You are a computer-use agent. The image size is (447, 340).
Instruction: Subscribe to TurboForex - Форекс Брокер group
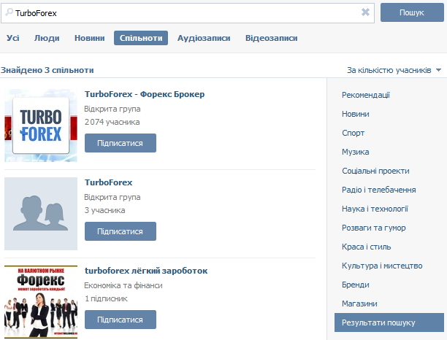(x=121, y=143)
